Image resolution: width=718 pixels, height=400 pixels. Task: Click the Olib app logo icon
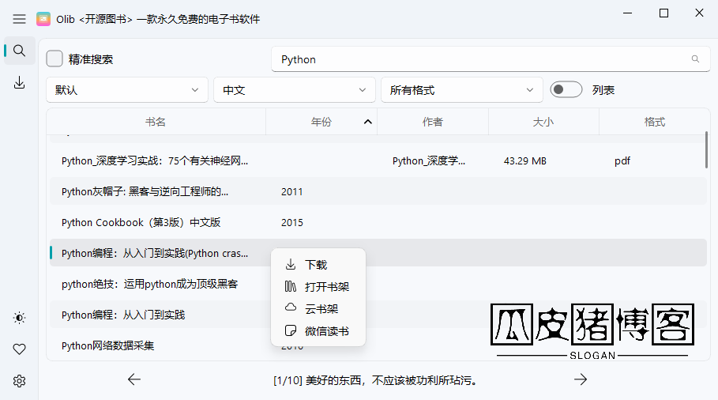(x=43, y=19)
